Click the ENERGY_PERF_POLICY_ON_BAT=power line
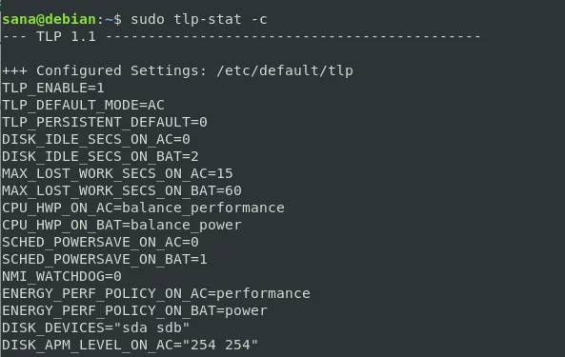The image size is (565, 357). click(134, 311)
